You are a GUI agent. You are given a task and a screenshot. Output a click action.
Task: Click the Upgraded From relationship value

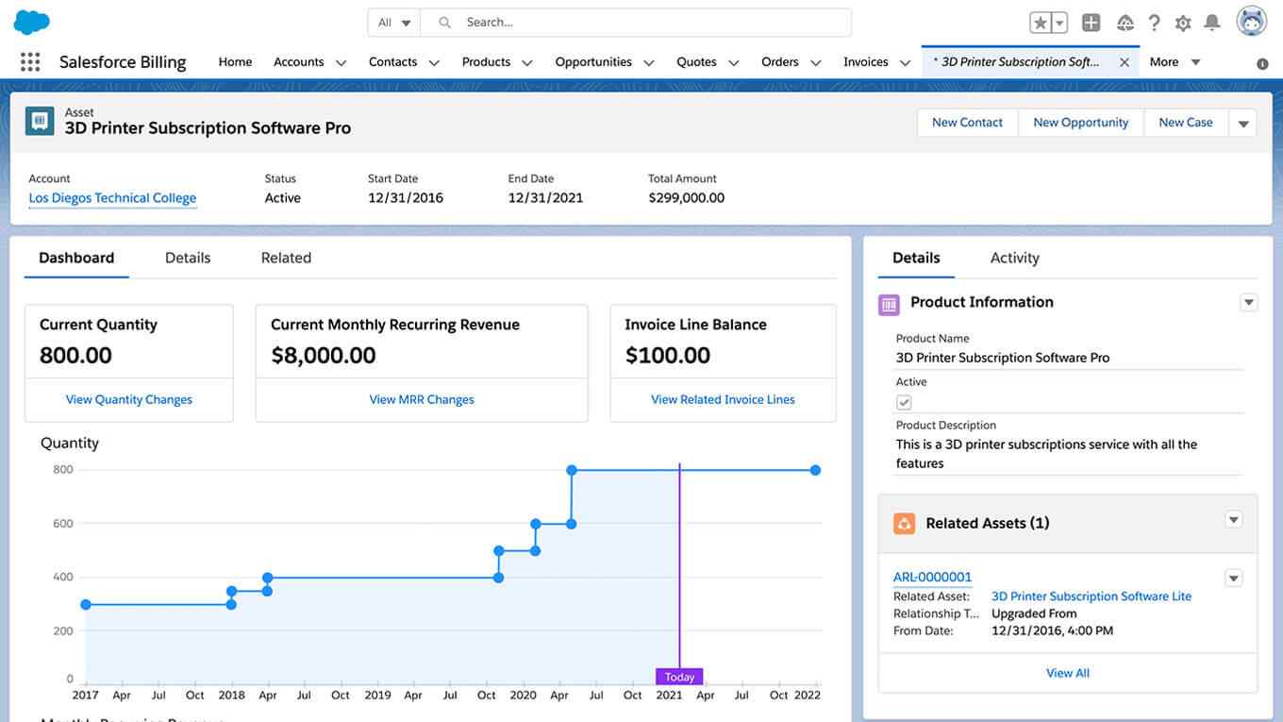(x=1034, y=613)
